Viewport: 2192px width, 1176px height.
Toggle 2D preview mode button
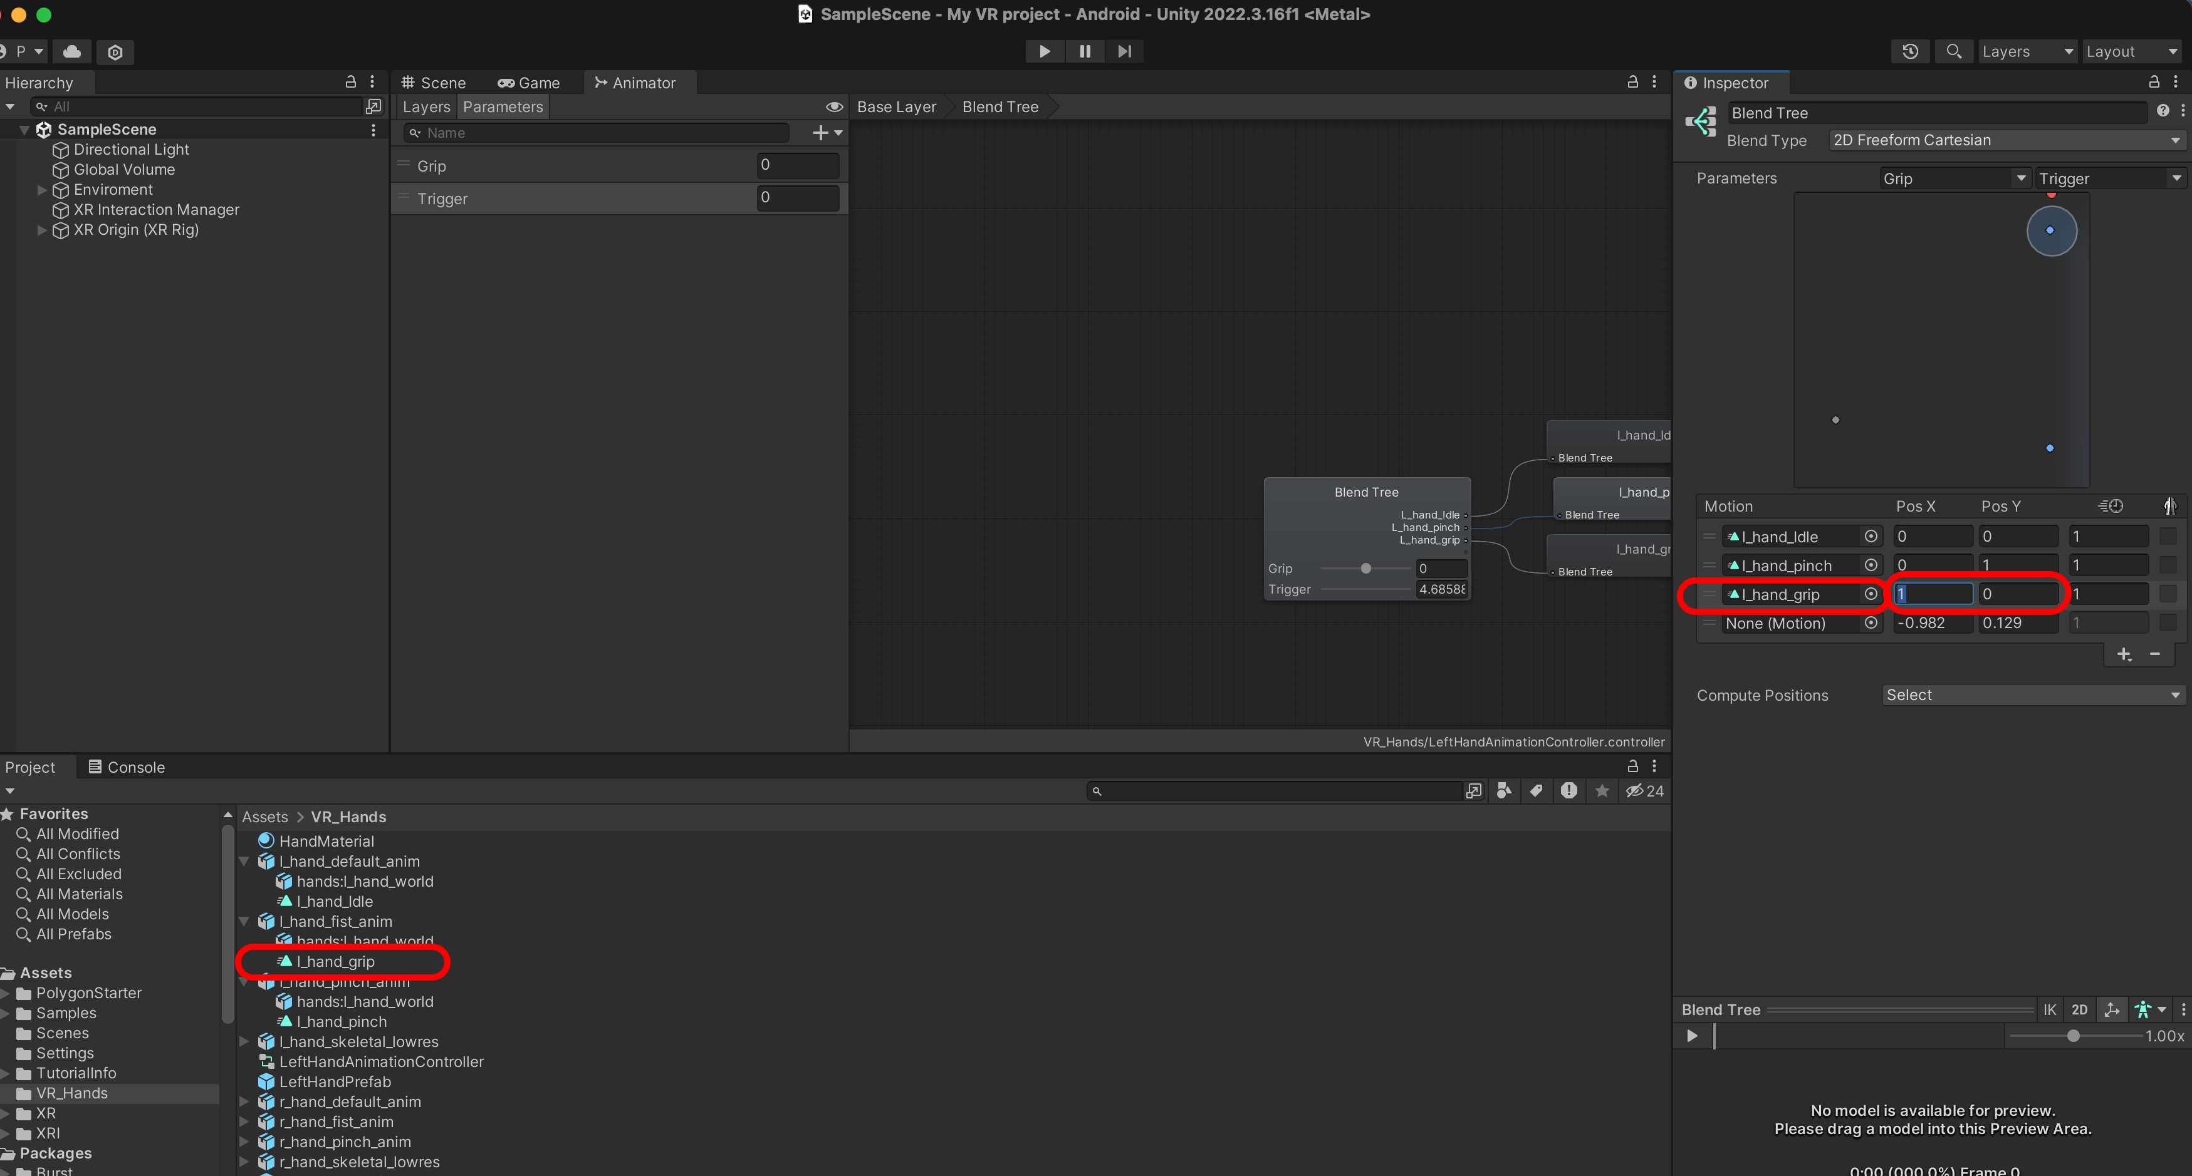coord(2079,1009)
